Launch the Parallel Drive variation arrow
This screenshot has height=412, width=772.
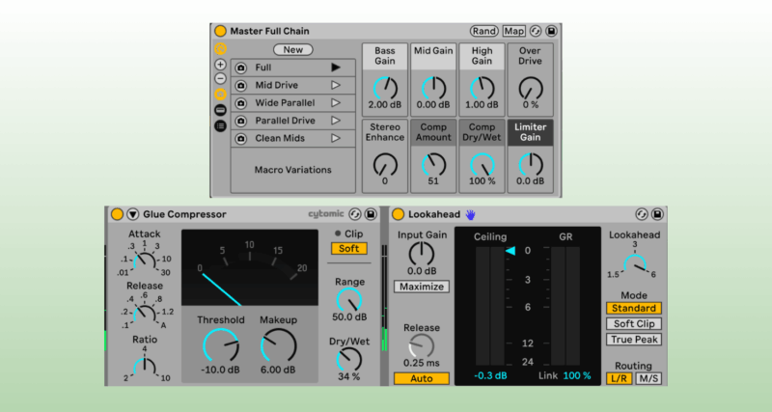click(336, 121)
